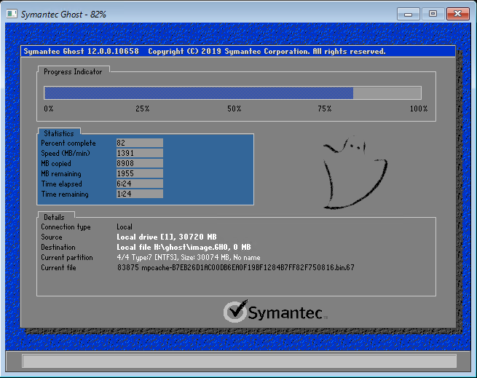The width and height of the screenshot is (477, 378).
Task: Click the Symantec Ghost window title icon
Action: point(12,14)
